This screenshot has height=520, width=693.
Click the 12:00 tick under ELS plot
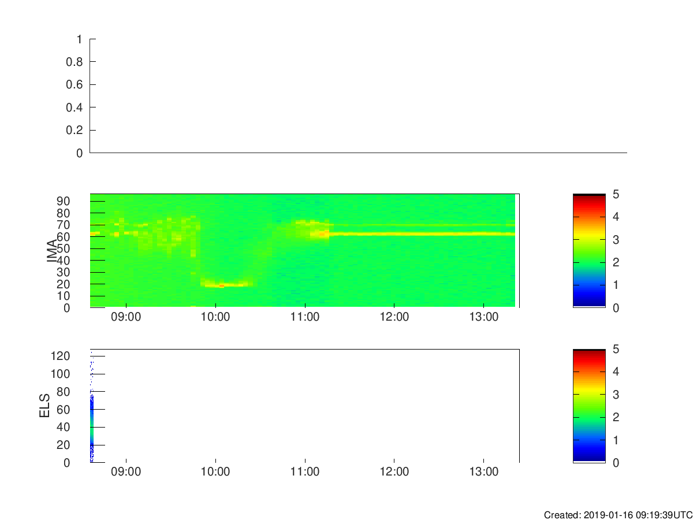[394, 471]
